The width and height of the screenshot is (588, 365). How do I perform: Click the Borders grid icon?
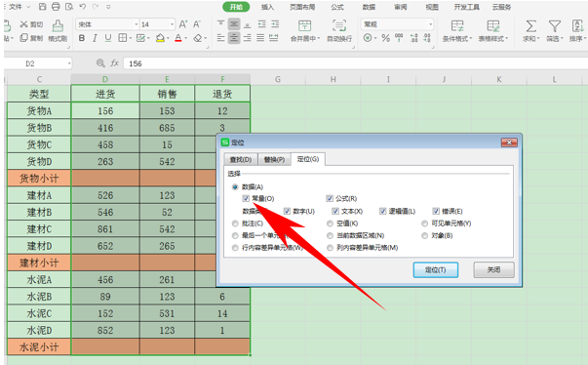click(122, 38)
